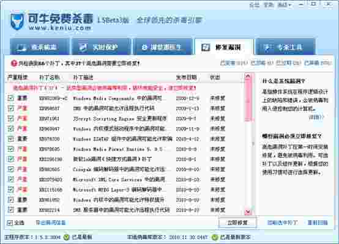Image resolution: width=339 pixels, height=244 pixels.
Task: Uncheck the Windows Media Components patch row
Action: tap(10, 98)
